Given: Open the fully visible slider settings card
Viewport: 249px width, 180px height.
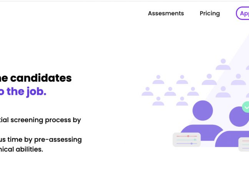Looking at the screenshot, I should pos(187,140).
